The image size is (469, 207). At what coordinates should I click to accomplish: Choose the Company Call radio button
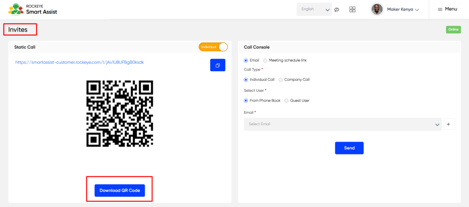[x=280, y=80]
